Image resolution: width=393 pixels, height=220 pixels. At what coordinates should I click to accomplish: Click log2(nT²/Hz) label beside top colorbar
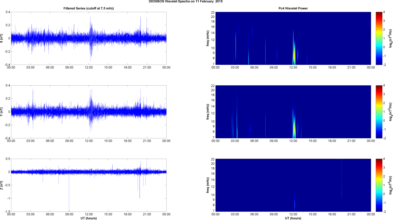click(391, 38)
